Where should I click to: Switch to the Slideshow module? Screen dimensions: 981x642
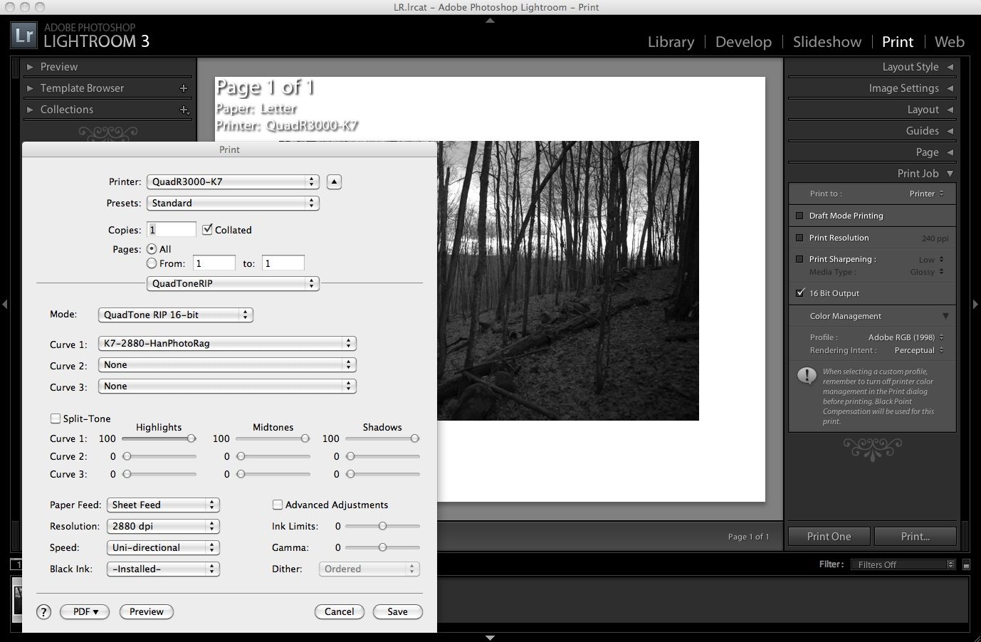coord(827,42)
